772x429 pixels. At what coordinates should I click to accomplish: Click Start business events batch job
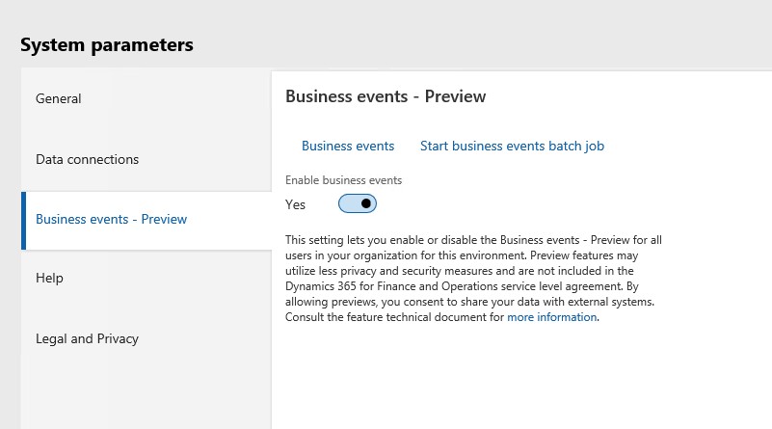512,146
